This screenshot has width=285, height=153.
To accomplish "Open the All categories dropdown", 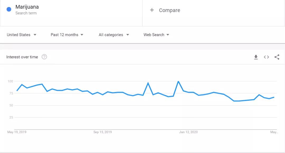I will tap(114, 35).
